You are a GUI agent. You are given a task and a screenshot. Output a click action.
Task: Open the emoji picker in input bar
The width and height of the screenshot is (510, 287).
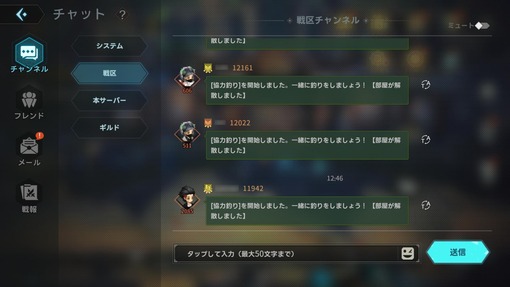pyautogui.click(x=408, y=254)
